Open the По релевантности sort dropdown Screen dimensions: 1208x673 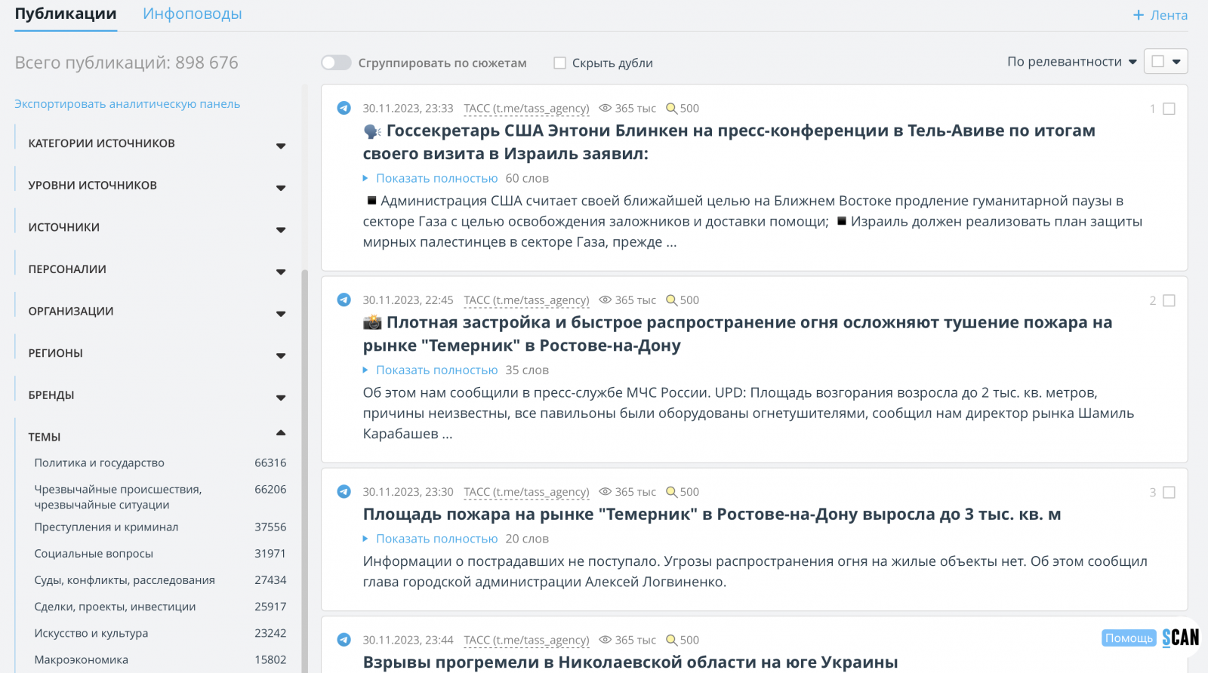coord(1071,62)
